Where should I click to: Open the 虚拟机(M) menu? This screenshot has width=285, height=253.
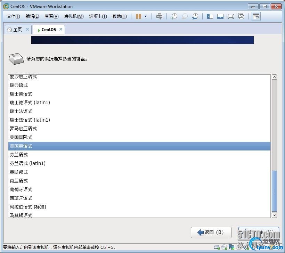tap(74, 16)
